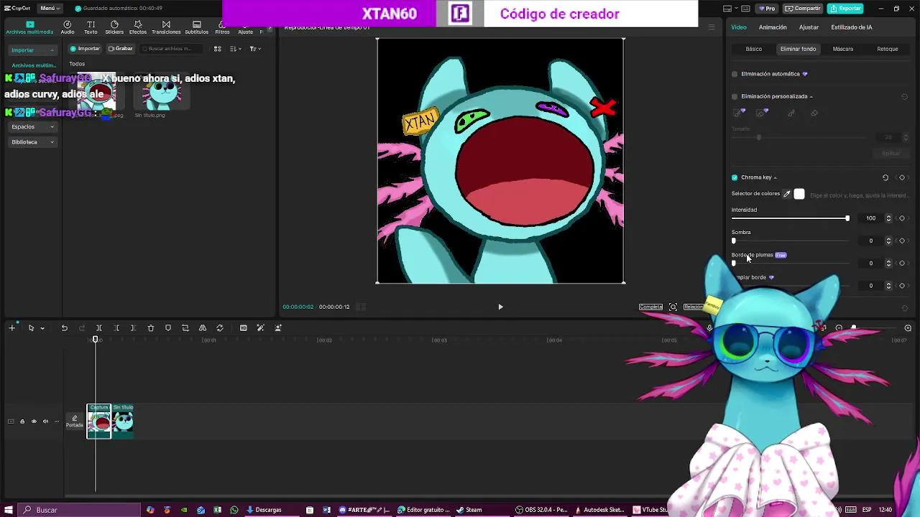Image resolution: width=920 pixels, height=517 pixels.
Task: Reset Chroma key settings
Action: [885, 177]
